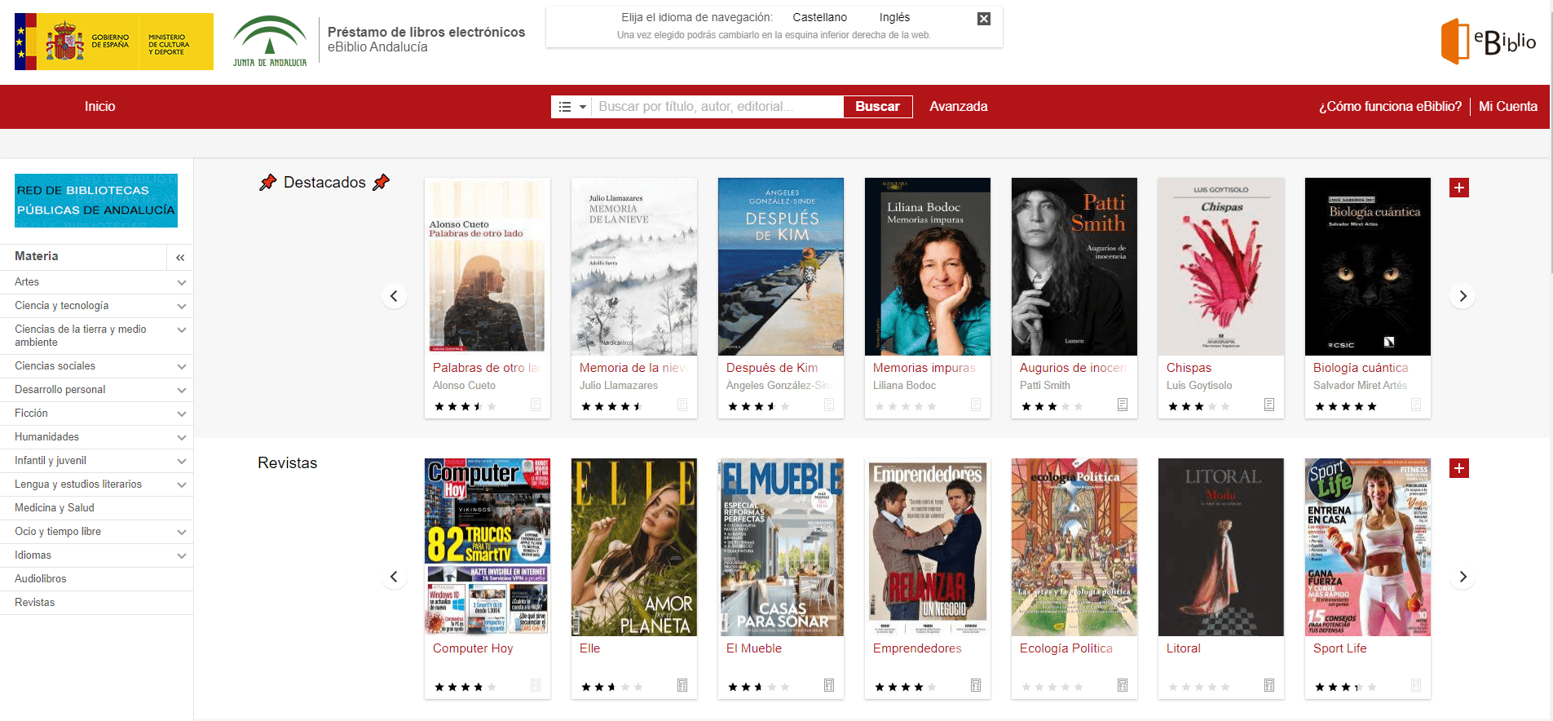
Task: Go to Inicio in navigation bar
Action: click(x=99, y=107)
